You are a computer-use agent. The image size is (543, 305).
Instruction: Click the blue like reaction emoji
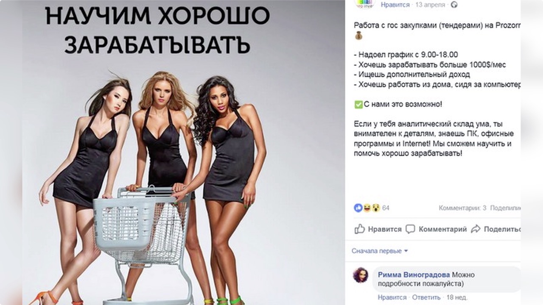click(x=358, y=208)
